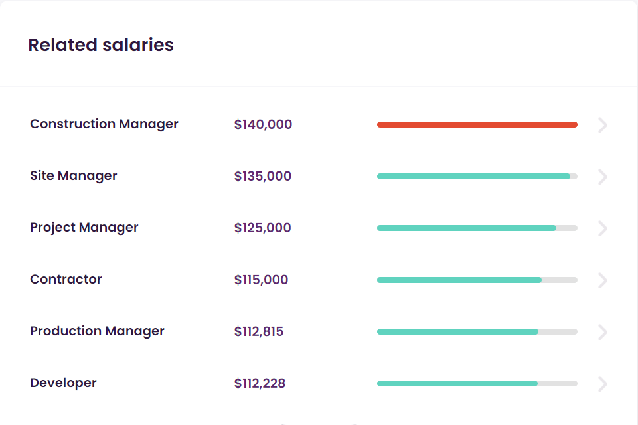Screen dimensions: 638x425
Task: Click the Project Manager salary bar
Action: pyautogui.click(x=467, y=228)
